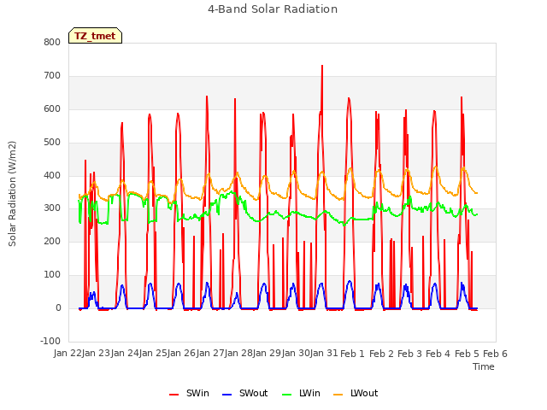The width and height of the screenshot is (547, 410).
Task: Click the 100 y-axis tick label
Action: 52,275
